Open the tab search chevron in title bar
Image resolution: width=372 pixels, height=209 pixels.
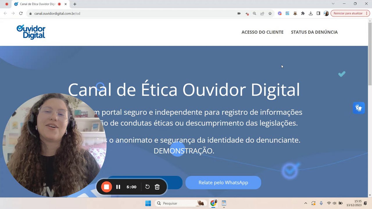(x=333, y=4)
